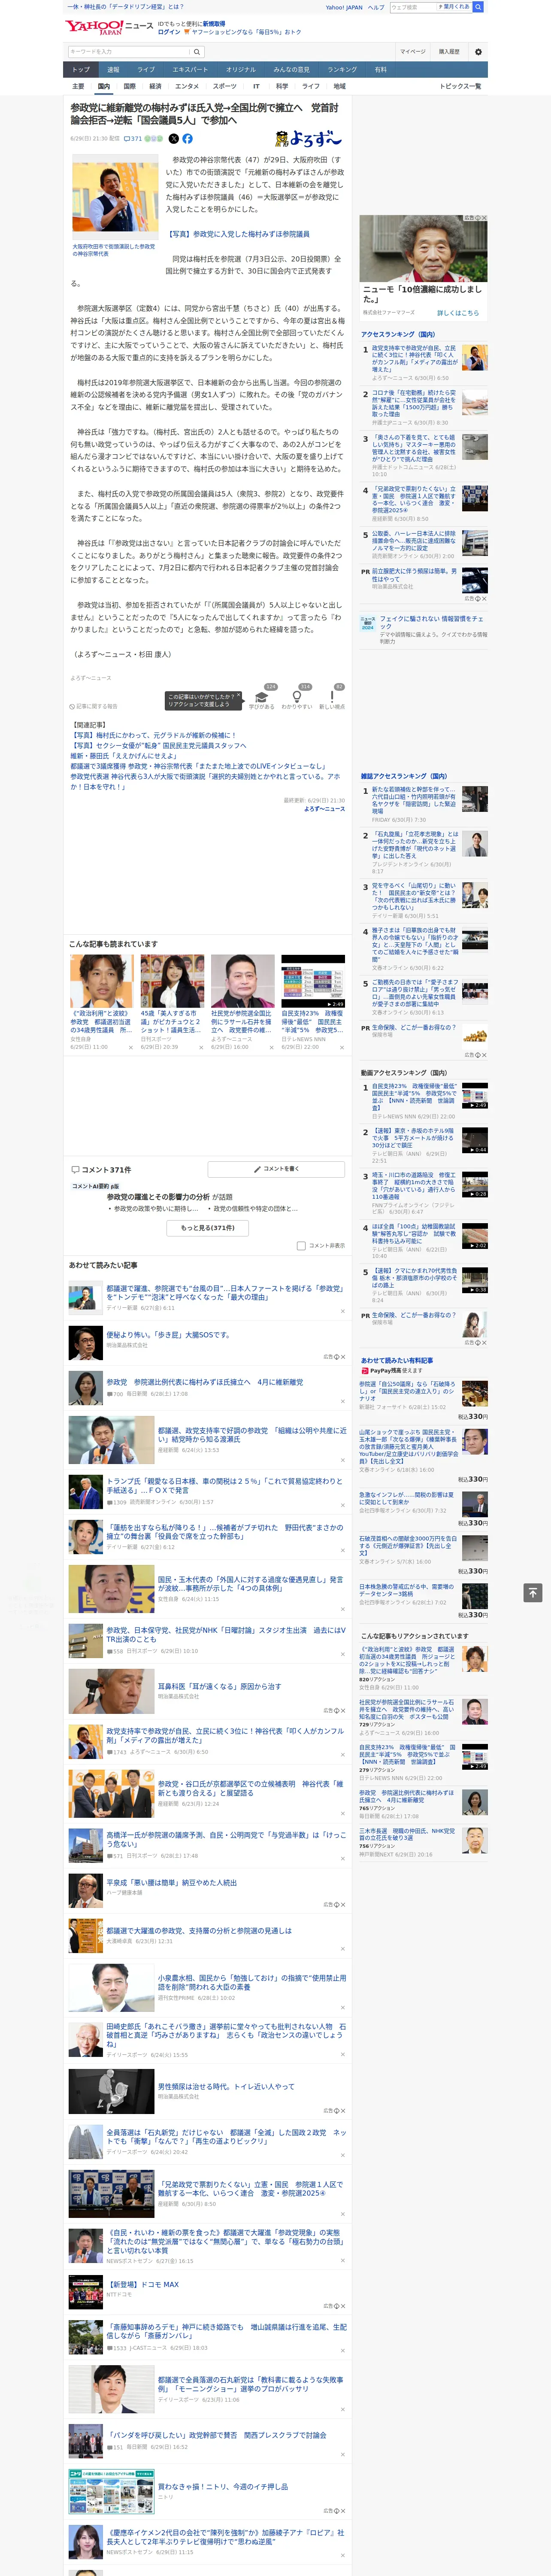Image resolution: width=551 pixels, height=2576 pixels.
Task: Click 詳しくはこちら ad link
Action: click(458, 313)
